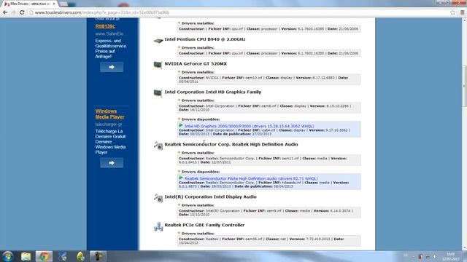The height and width of the screenshot is (262, 467).
Task: Click the green flag next to Realtek audio driver
Action: click(181, 178)
